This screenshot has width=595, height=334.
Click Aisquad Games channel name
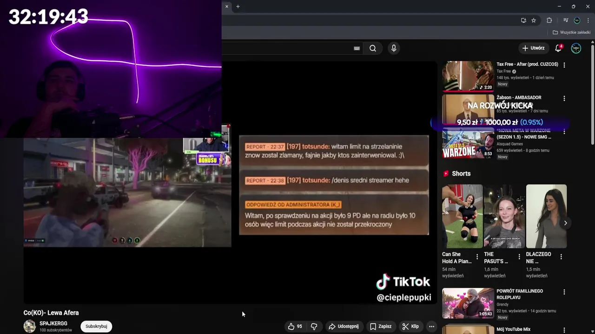pyautogui.click(x=509, y=144)
